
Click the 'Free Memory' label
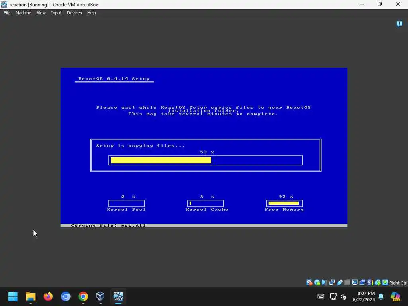pyautogui.click(x=284, y=210)
